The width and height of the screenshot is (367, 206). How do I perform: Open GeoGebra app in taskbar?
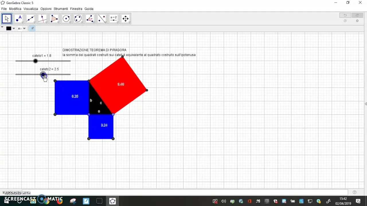tap(112, 201)
